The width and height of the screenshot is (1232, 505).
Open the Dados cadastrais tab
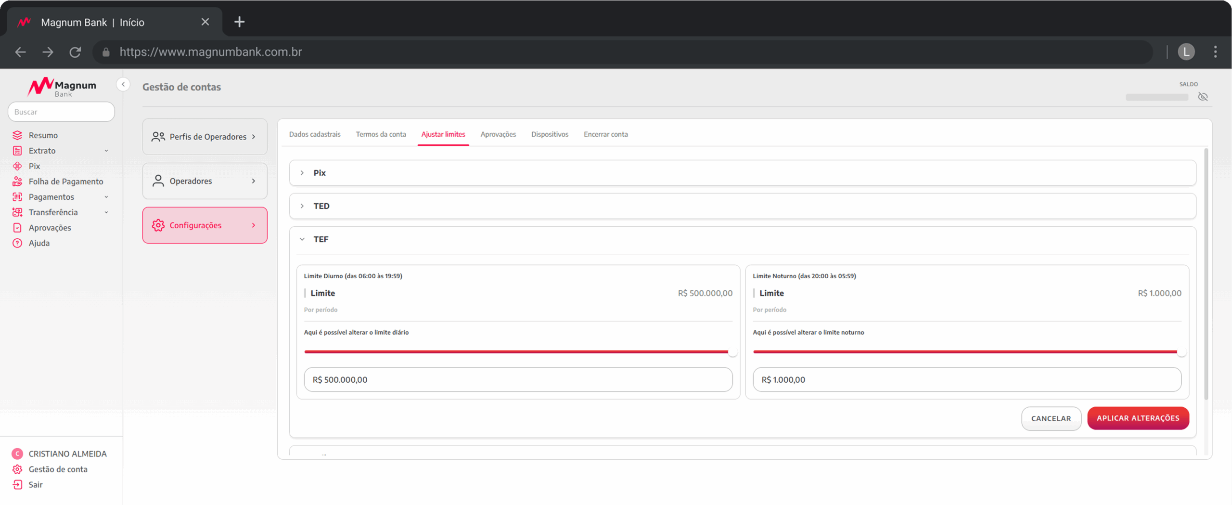coord(315,134)
